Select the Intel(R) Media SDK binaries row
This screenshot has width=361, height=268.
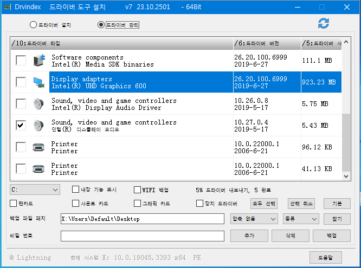(x=176, y=61)
